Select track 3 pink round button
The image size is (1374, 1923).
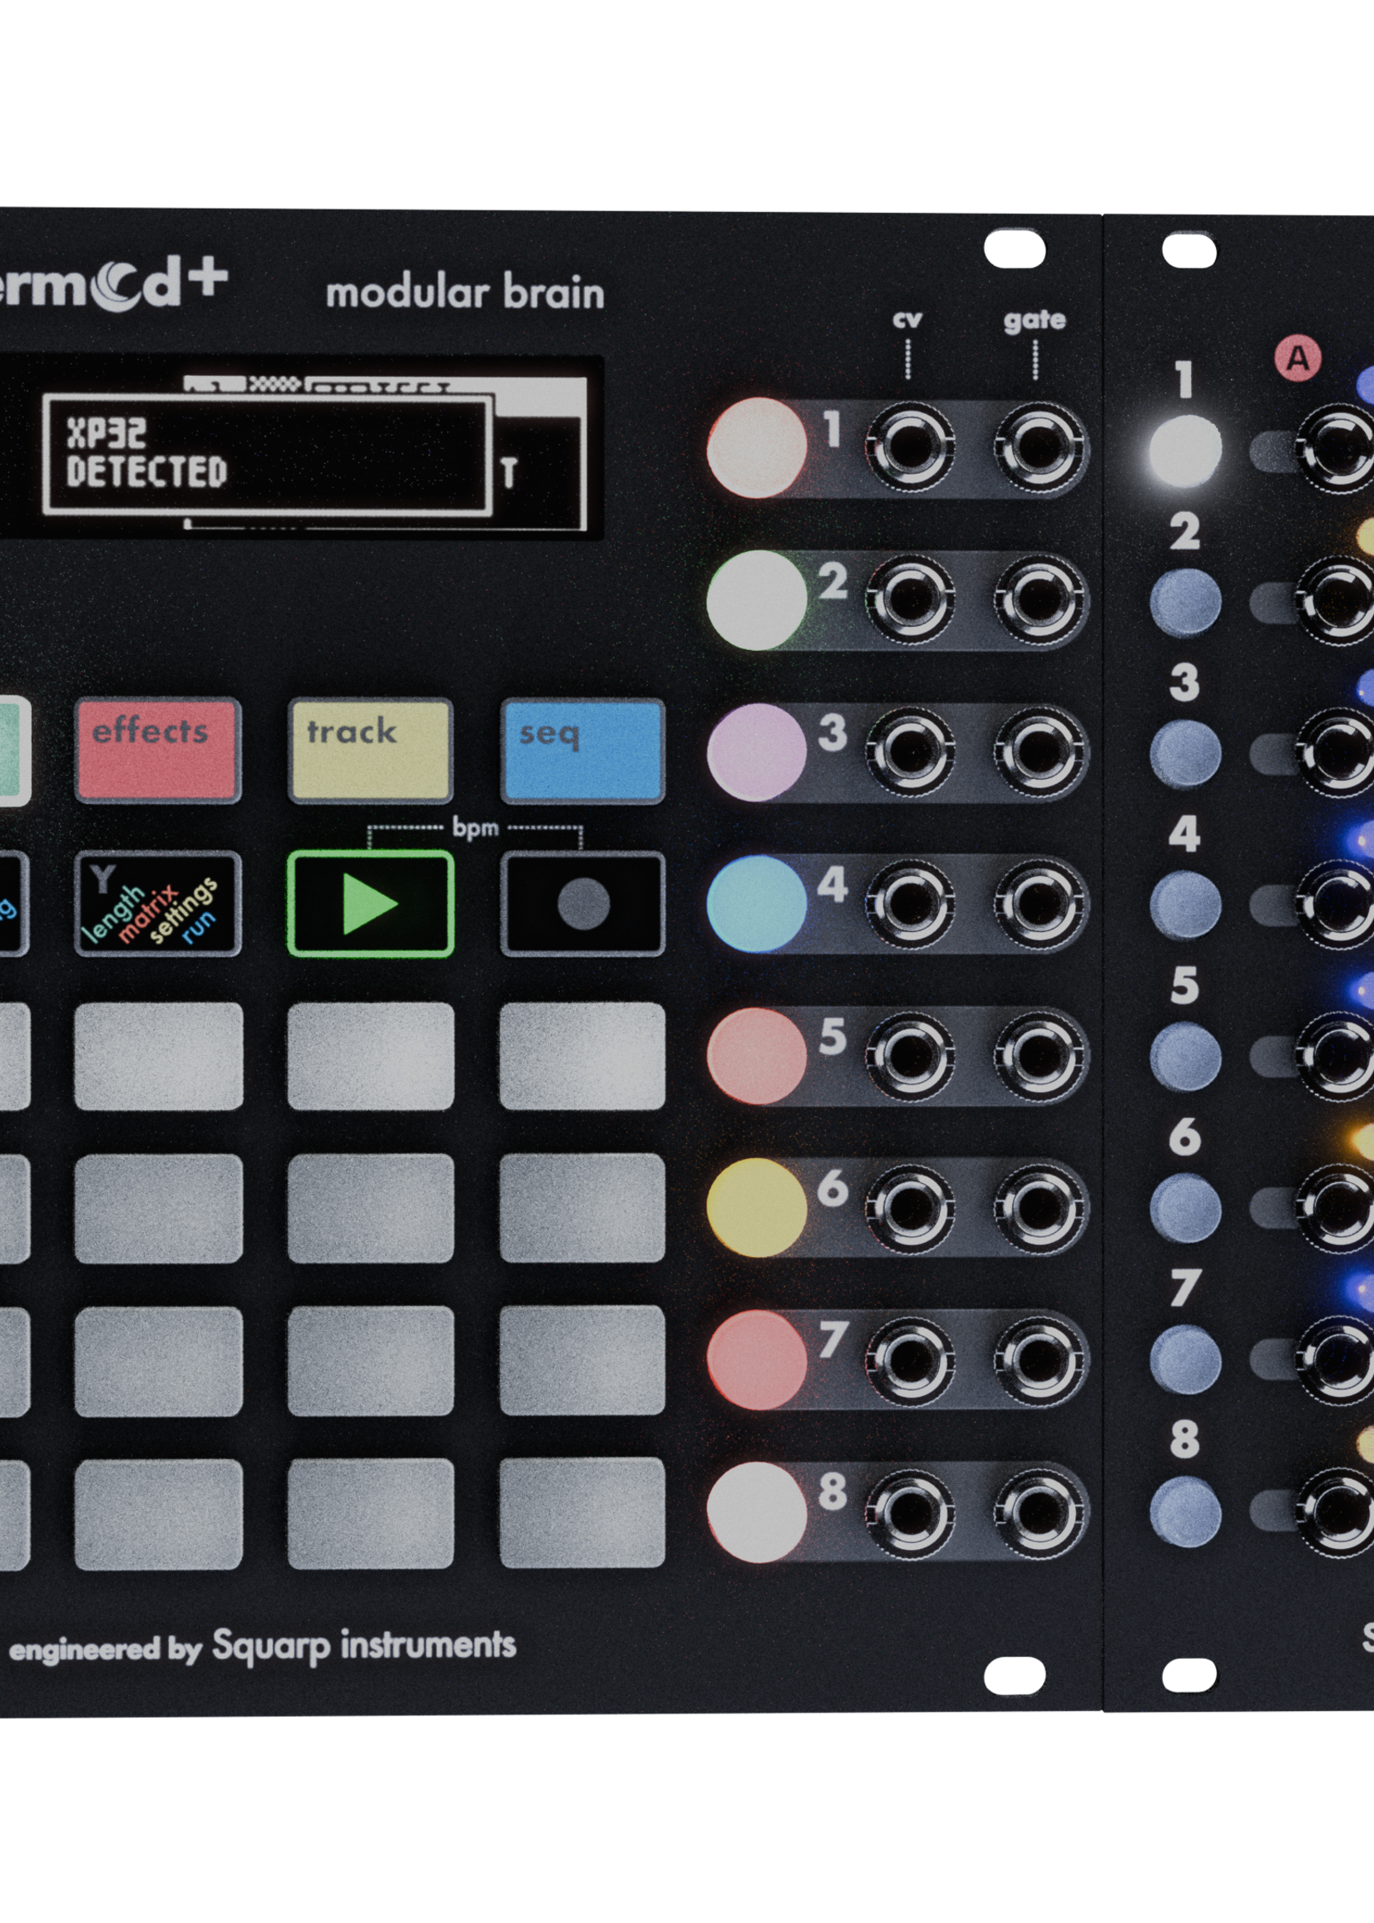[756, 752]
